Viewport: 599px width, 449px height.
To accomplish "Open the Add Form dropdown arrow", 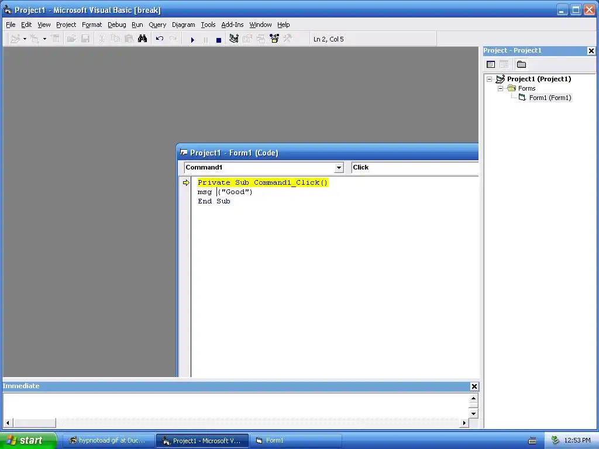I will pyautogui.click(x=44, y=39).
